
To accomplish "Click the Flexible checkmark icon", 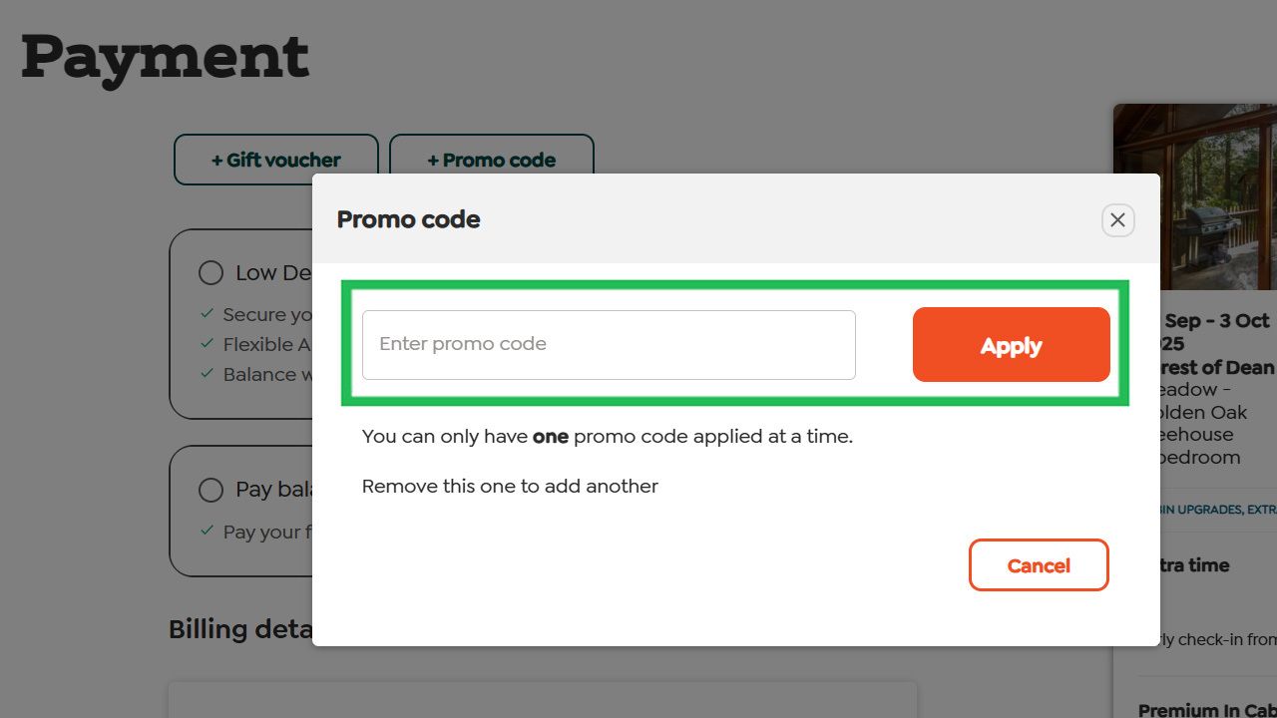I will (x=208, y=344).
